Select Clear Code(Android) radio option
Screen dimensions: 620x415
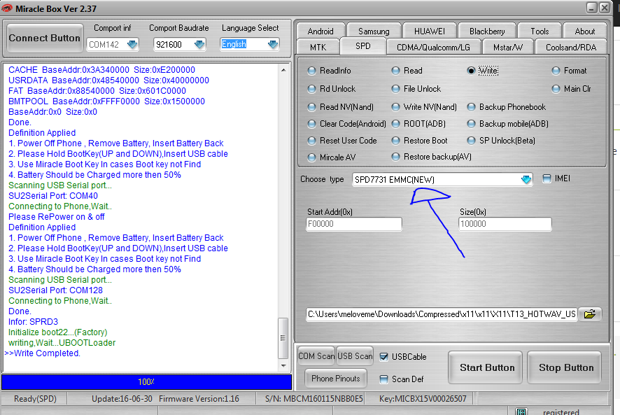311,124
